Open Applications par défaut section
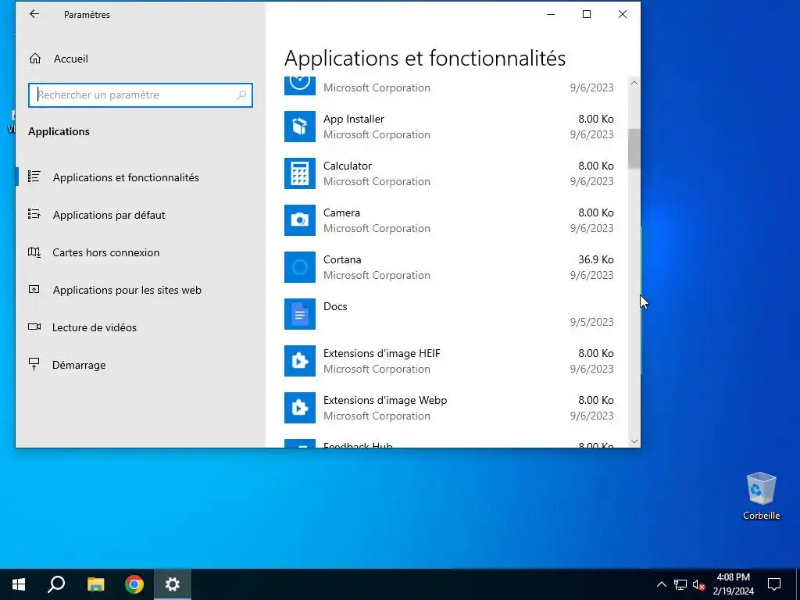The image size is (800, 600). (109, 215)
